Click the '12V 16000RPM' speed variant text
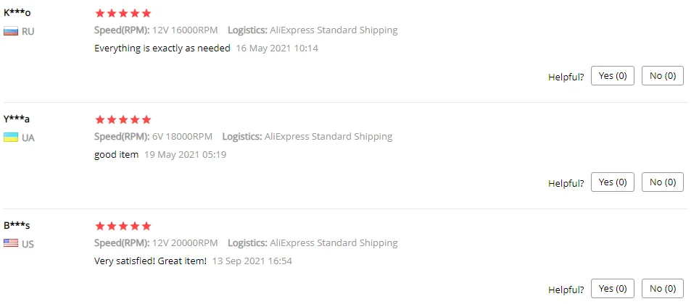Screen dimensions: 699x304 point(185,30)
